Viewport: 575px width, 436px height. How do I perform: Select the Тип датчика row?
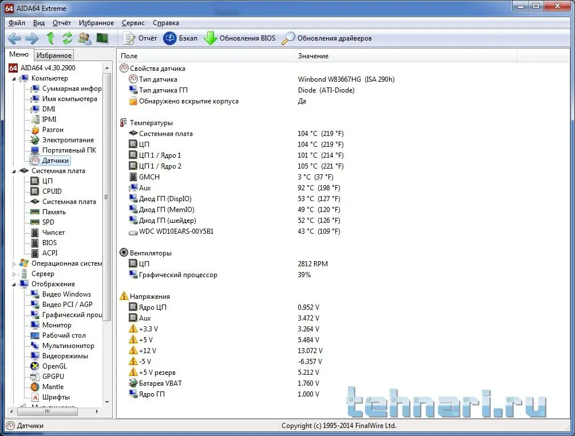pos(262,79)
